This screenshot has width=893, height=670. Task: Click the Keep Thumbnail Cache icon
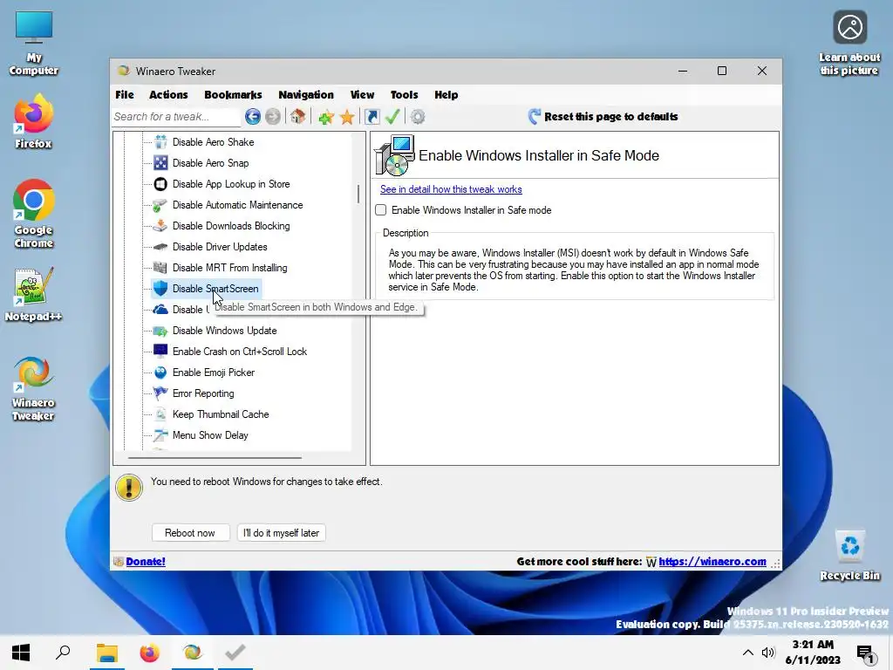point(160,414)
